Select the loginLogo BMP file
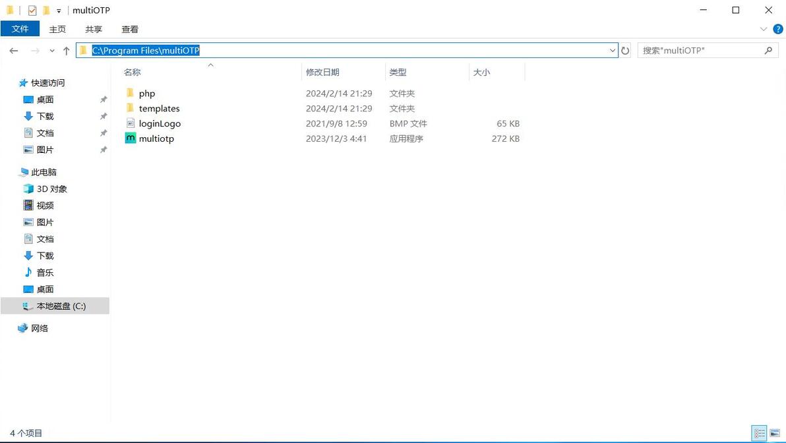This screenshot has height=443, width=786. click(x=160, y=124)
